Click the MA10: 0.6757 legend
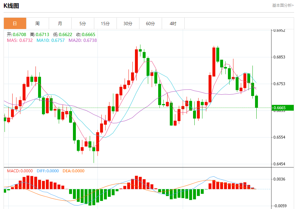The width and height of the screenshot is (297, 209). pos(51,40)
